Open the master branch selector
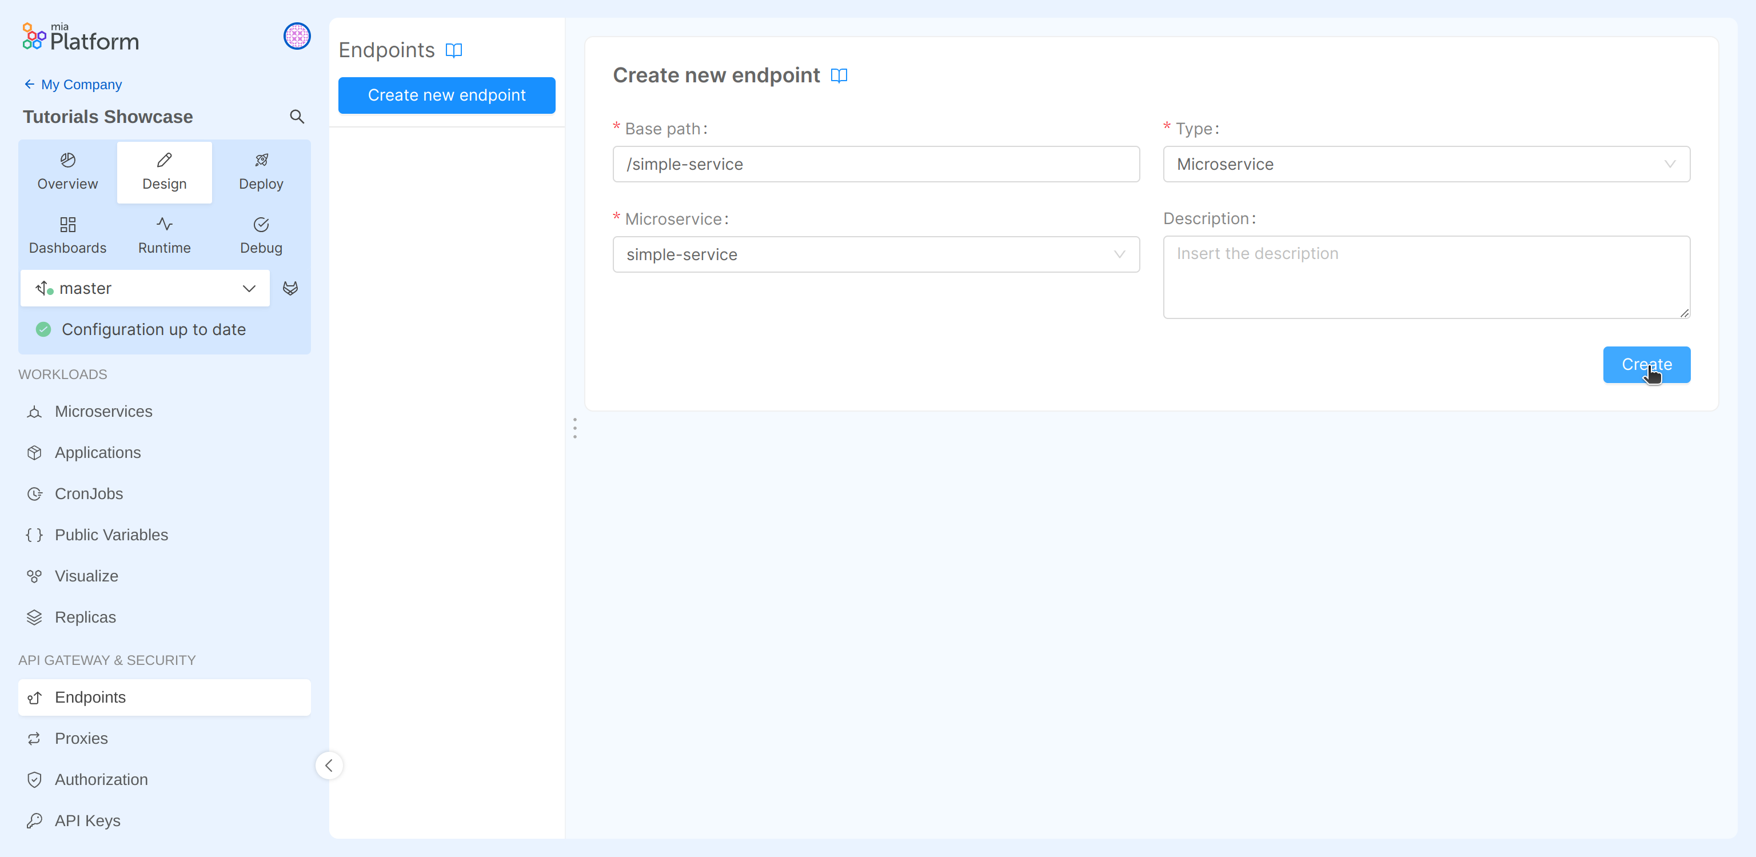This screenshot has width=1756, height=857. coord(145,288)
